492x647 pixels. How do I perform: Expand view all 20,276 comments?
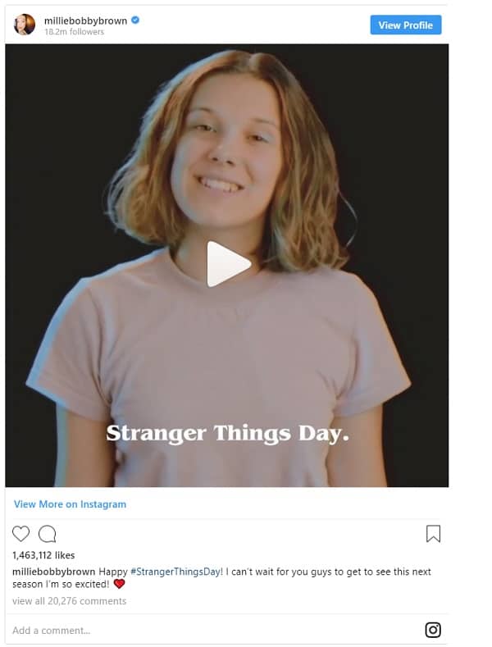point(70,601)
